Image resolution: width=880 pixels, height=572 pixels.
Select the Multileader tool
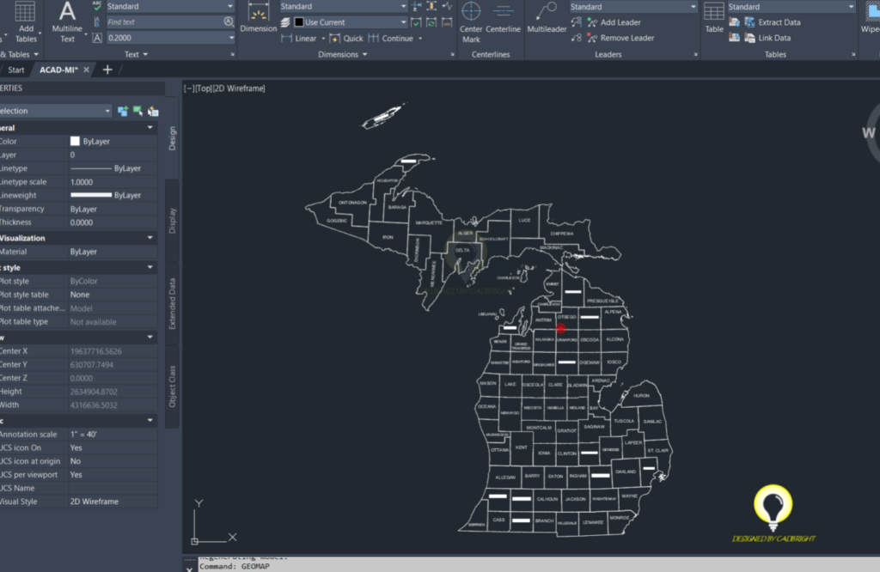click(x=547, y=18)
